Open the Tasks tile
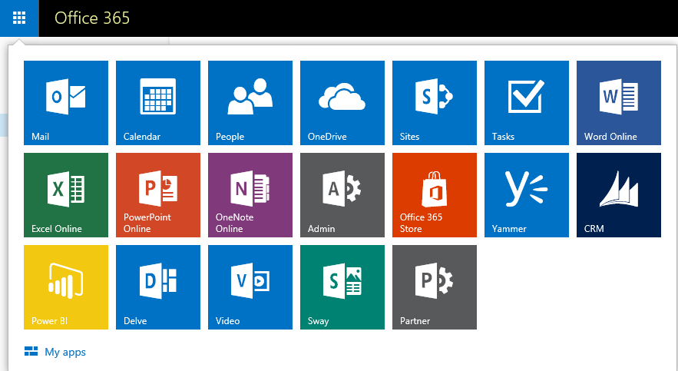 coord(526,103)
